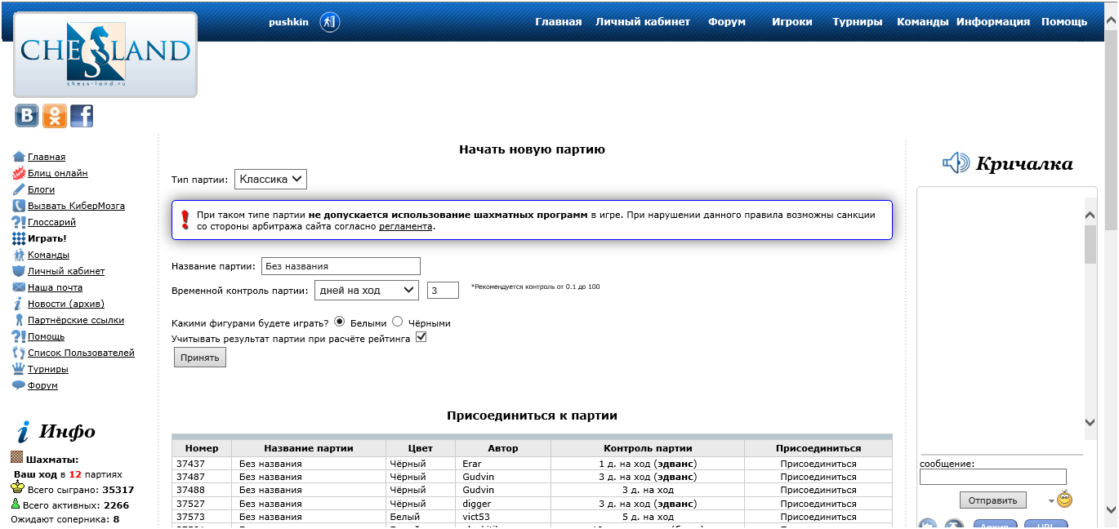The width and height of the screenshot is (1119, 529).
Task: Open Помощь in top menu
Action: 1064,22
